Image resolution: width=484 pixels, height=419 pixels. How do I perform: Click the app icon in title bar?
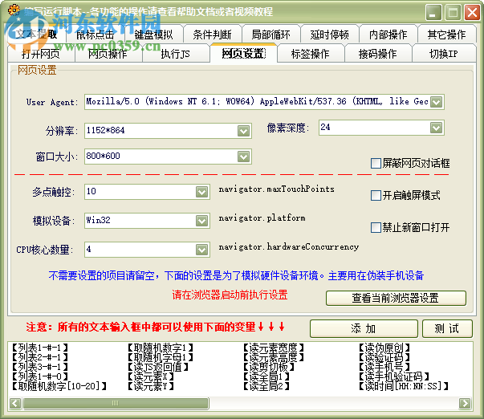[14, 10]
